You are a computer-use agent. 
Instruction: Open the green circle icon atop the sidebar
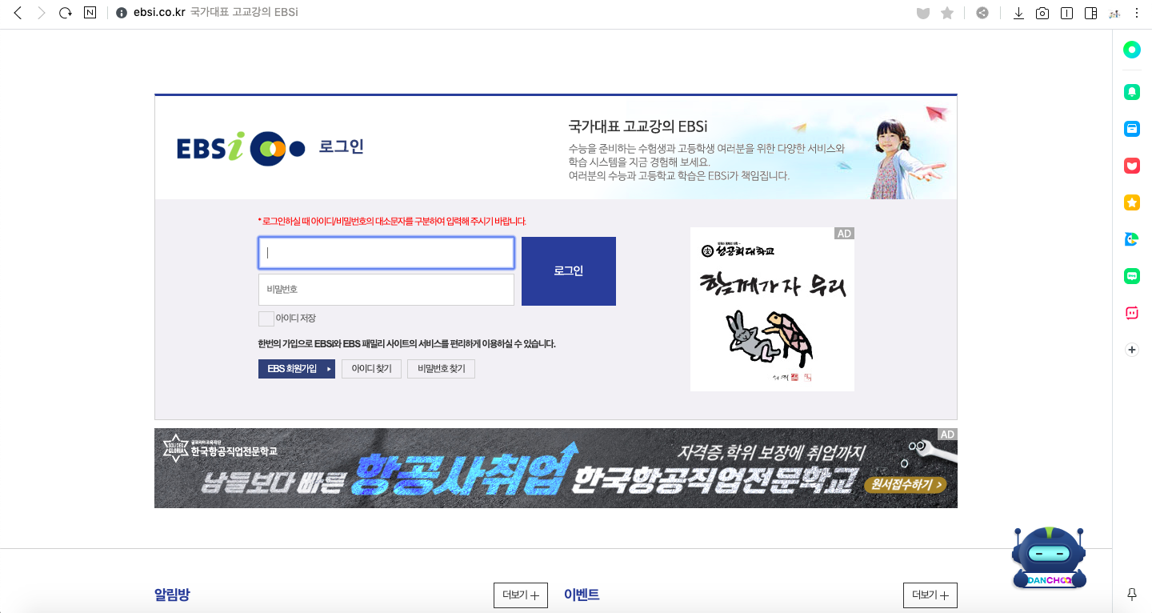pos(1132,50)
